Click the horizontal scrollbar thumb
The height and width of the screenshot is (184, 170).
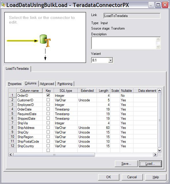(x=54, y=155)
